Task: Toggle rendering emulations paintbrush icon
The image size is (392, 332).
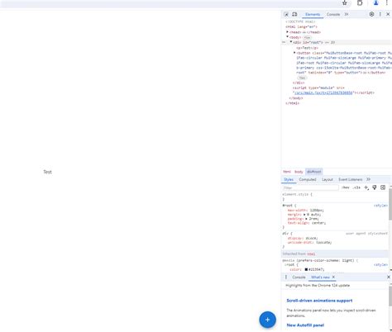Action: [375, 187]
